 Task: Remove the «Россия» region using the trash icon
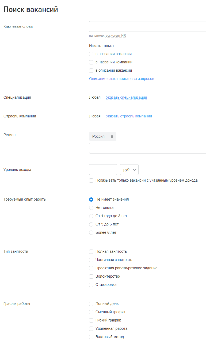pyautogui.click(x=112, y=136)
